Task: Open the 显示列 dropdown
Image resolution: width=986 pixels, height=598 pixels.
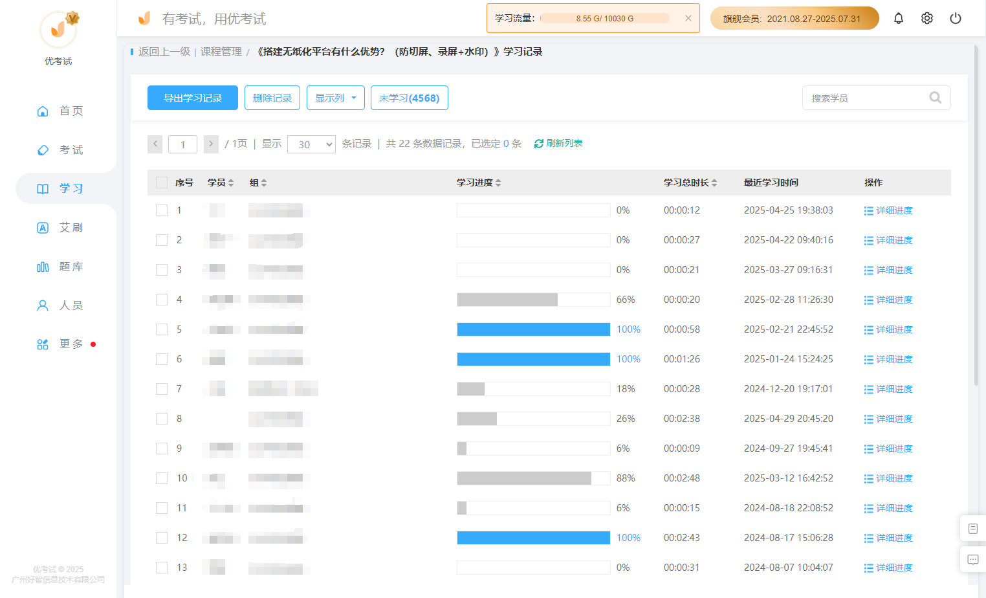Action: [336, 98]
